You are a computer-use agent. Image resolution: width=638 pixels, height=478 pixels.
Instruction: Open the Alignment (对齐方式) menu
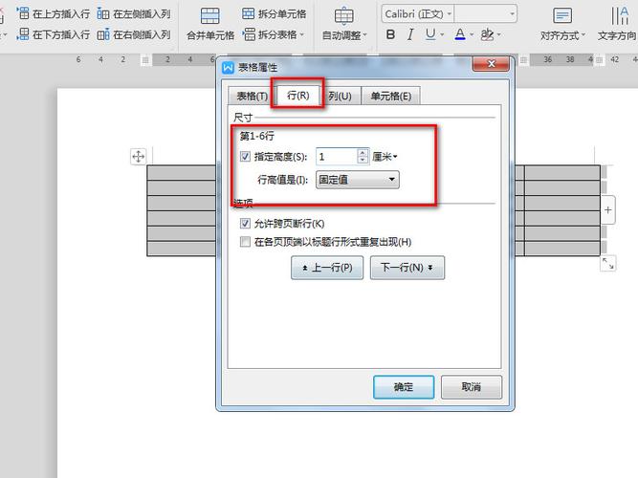point(562,25)
